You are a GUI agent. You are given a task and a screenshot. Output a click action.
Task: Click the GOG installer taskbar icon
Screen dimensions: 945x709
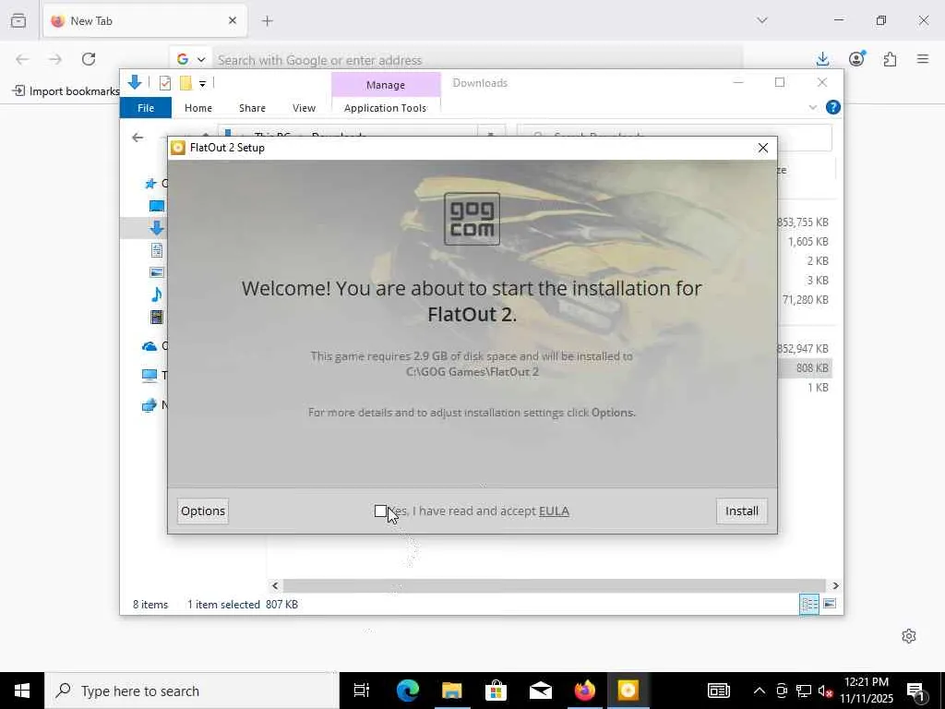click(628, 691)
